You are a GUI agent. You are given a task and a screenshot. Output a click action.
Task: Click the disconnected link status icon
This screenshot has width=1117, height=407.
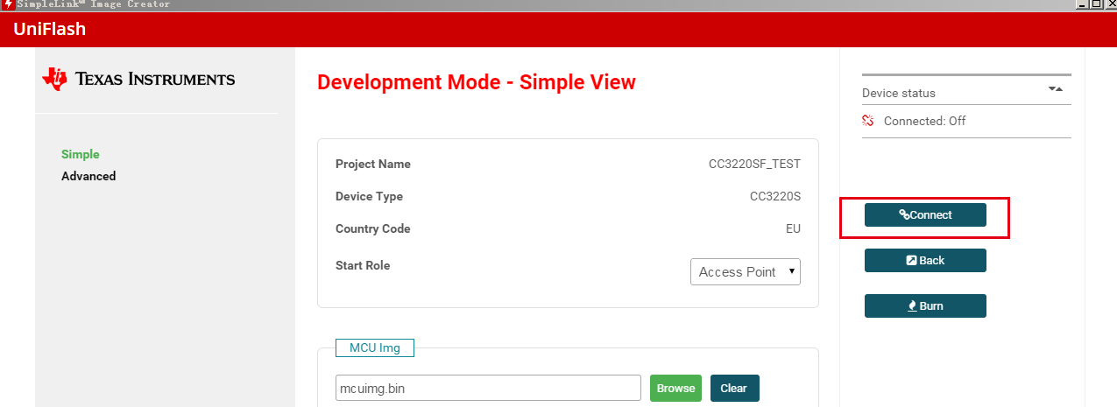point(868,121)
